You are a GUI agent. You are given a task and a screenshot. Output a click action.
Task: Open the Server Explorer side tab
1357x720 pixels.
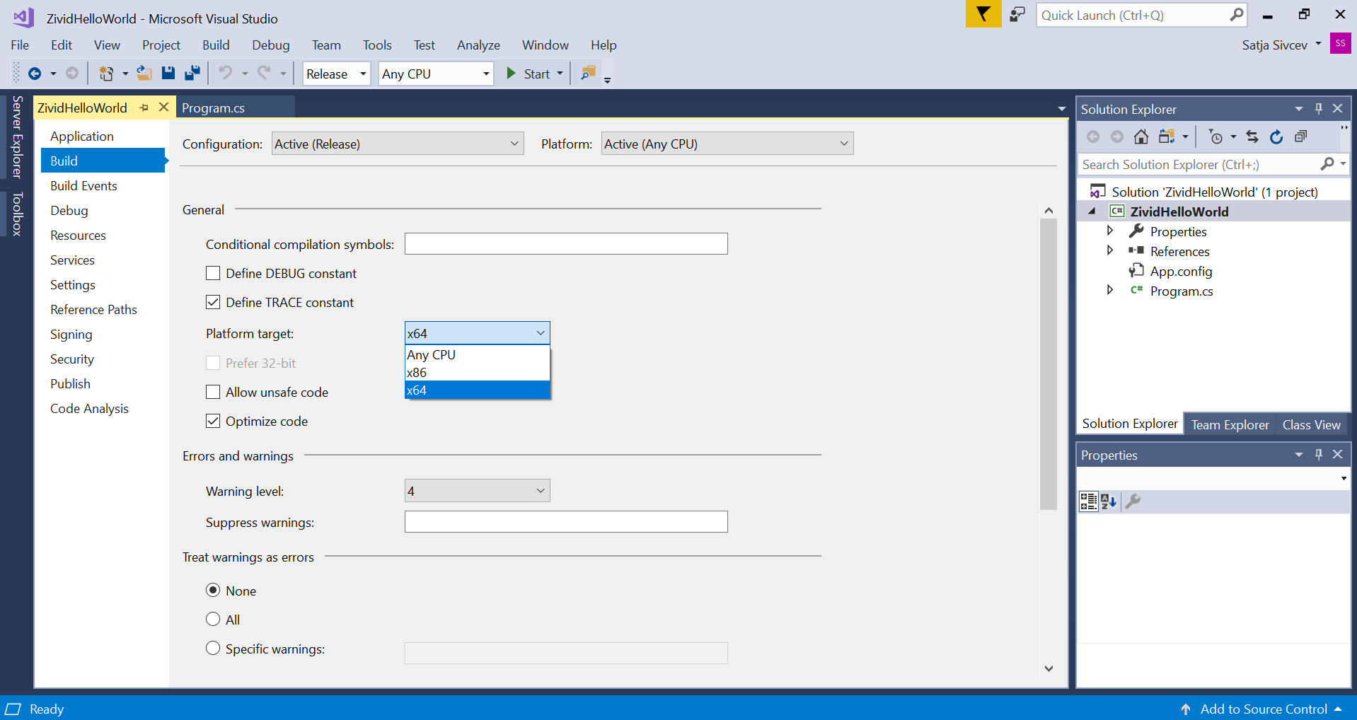tap(17, 137)
